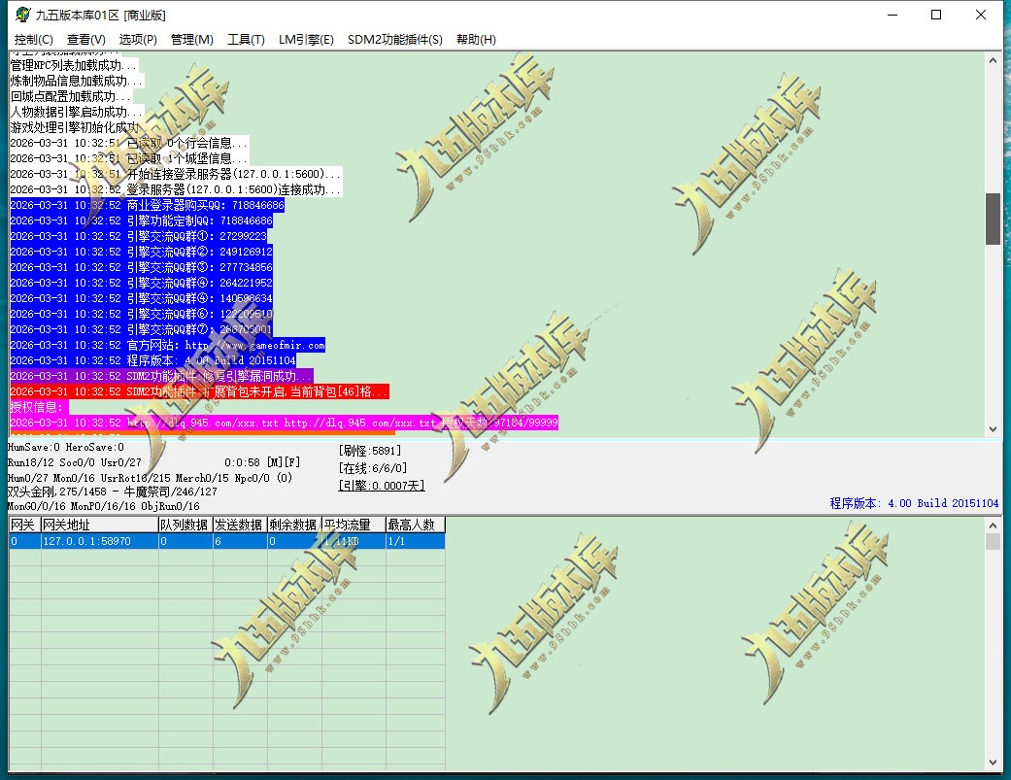This screenshot has width=1011, height=780.
Task: Open the SDM2功能插件(S) menu
Action: click(x=394, y=39)
